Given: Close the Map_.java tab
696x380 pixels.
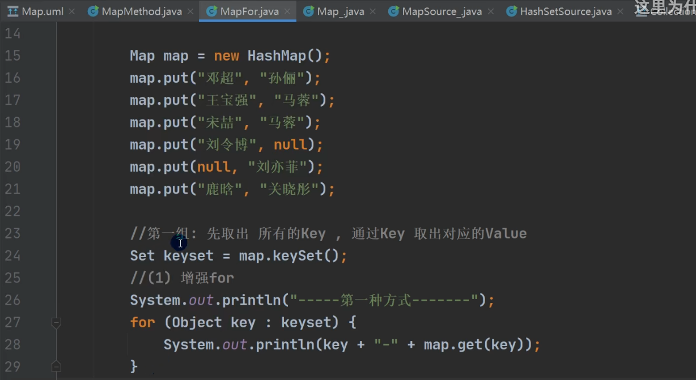Looking at the screenshot, I should pyautogui.click(x=373, y=11).
